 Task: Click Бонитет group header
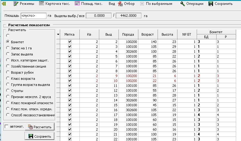(x=216, y=32)
